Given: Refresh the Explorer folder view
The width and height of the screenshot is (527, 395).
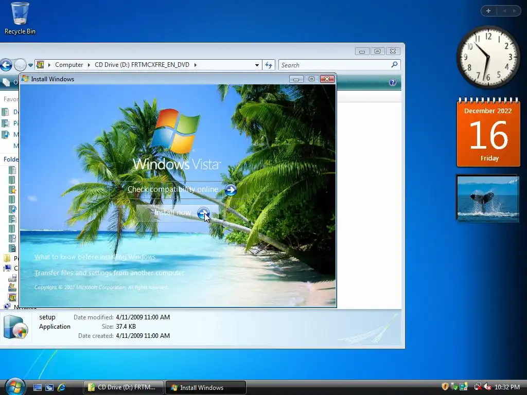Looking at the screenshot, I should (269, 65).
